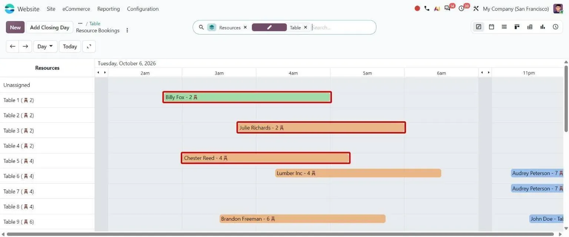Open the Brandon Freeman booking bar
The image size is (569, 237).
click(303, 219)
